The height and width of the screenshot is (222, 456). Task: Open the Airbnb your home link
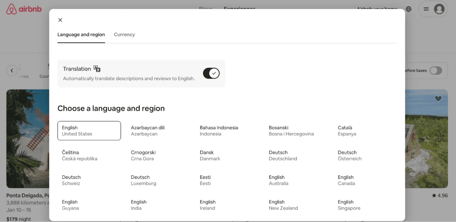coord(377,9)
